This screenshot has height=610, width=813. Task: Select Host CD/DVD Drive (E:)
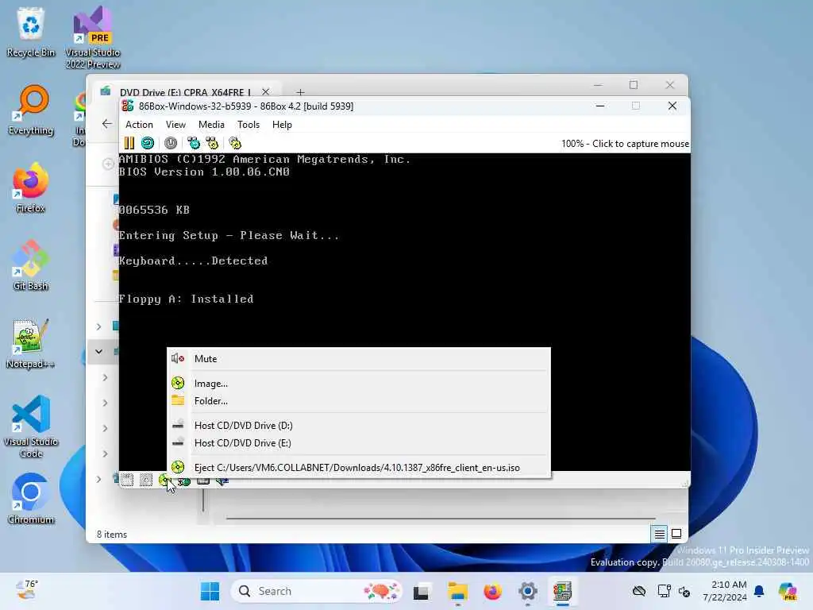pyautogui.click(x=359, y=443)
